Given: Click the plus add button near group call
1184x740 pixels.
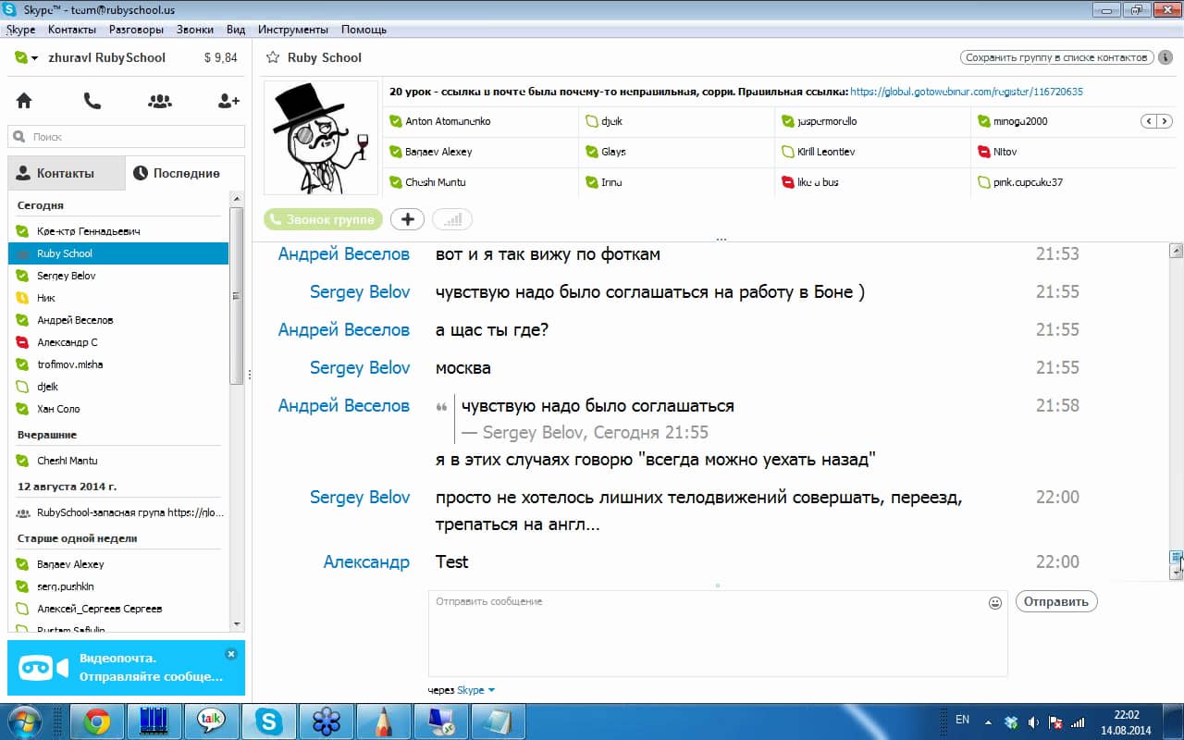Looking at the screenshot, I should pos(407,219).
